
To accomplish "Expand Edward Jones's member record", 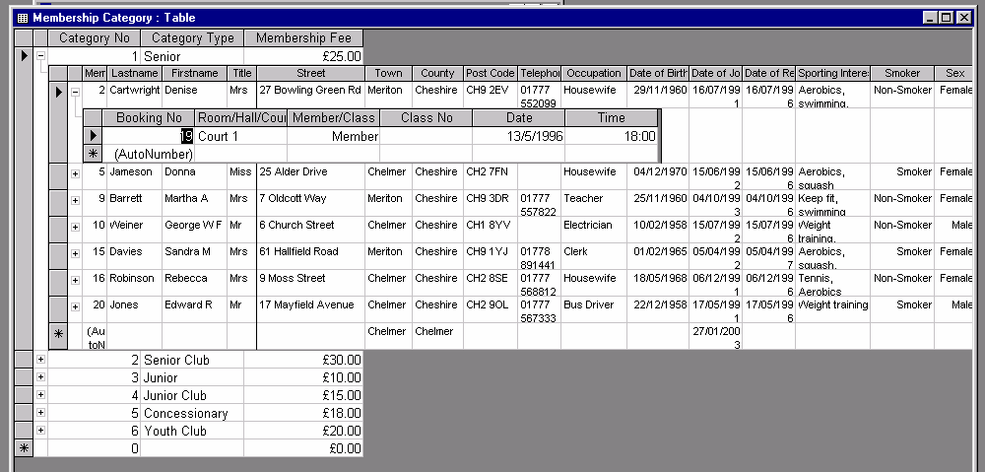I will pyautogui.click(x=76, y=306).
